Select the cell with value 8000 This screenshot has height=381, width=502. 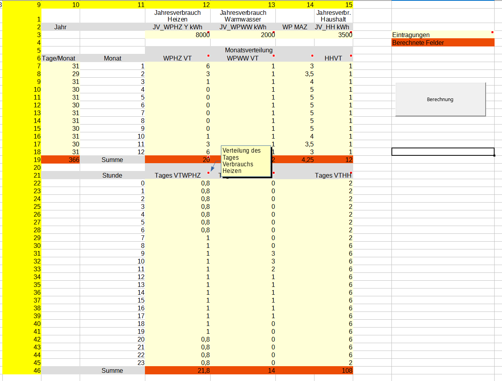click(177, 35)
